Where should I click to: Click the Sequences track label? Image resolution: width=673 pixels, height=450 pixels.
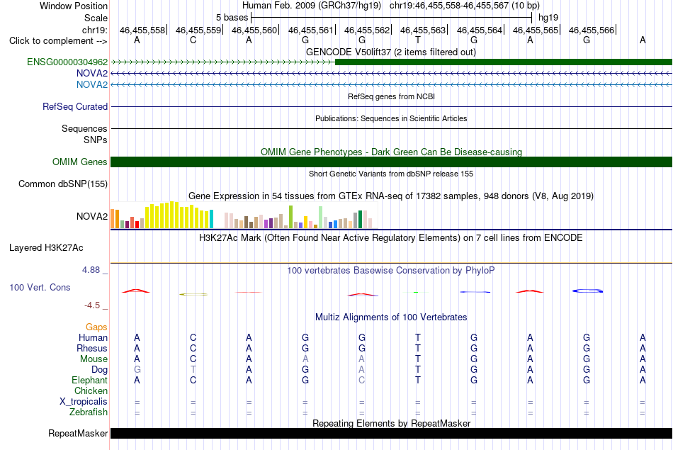(x=84, y=128)
